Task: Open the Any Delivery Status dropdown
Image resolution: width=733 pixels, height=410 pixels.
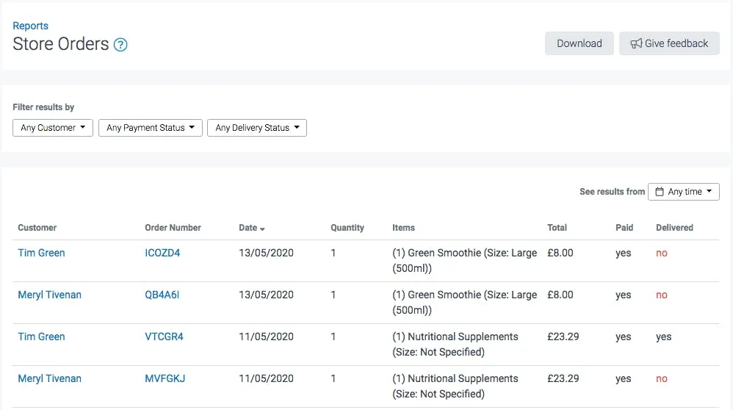Action: [x=257, y=128]
